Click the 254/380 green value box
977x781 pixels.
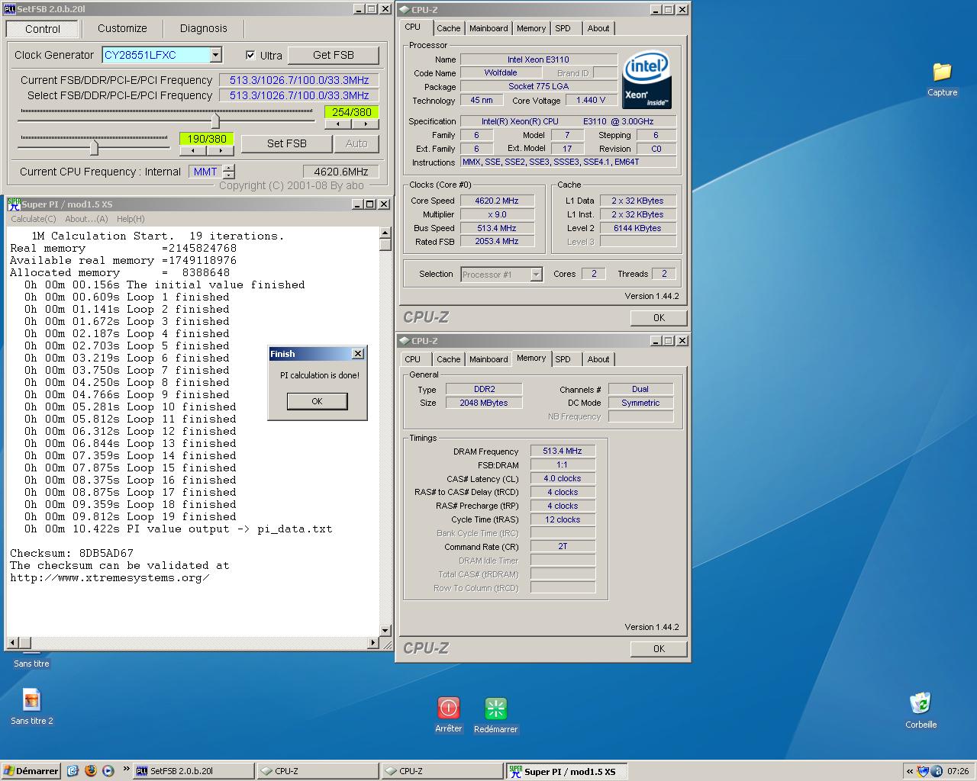(352, 112)
